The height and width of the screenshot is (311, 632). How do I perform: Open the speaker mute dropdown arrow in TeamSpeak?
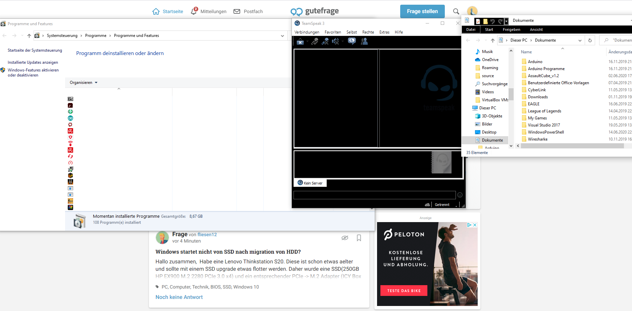click(343, 41)
